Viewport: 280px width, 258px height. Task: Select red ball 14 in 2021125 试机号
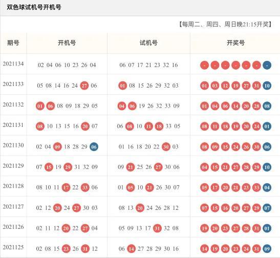click(131, 249)
